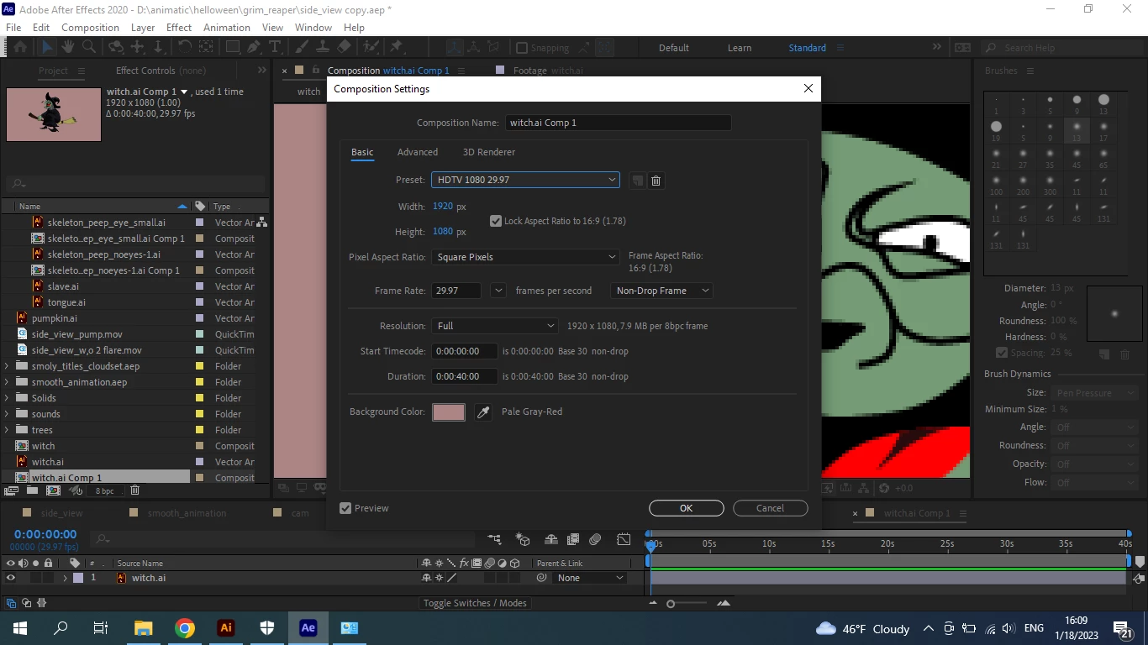This screenshot has width=1148, height=645.
Task: Select the Clone Stamp tool
Action: click(x=323, y=47)
